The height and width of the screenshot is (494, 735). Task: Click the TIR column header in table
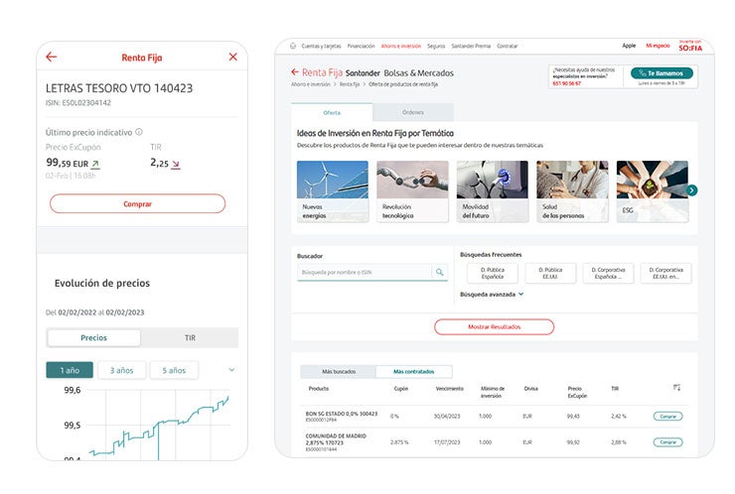615,389
